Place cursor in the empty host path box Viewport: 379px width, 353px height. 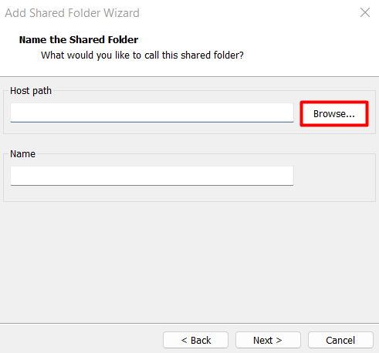pyautogui.click(x=152, y=113)
